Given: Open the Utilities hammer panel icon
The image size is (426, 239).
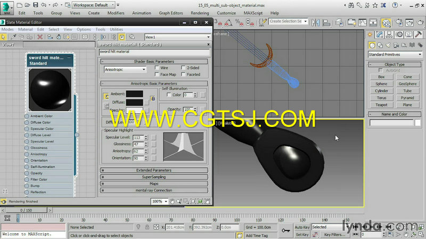Looking at the screenshot, I should 419,35.
